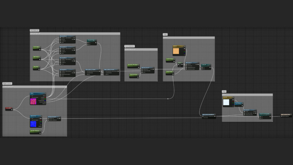Select the function node beside the normal texture
Image resolution: width=293 pixels, height=165 pixels.
tap(54, 119)
